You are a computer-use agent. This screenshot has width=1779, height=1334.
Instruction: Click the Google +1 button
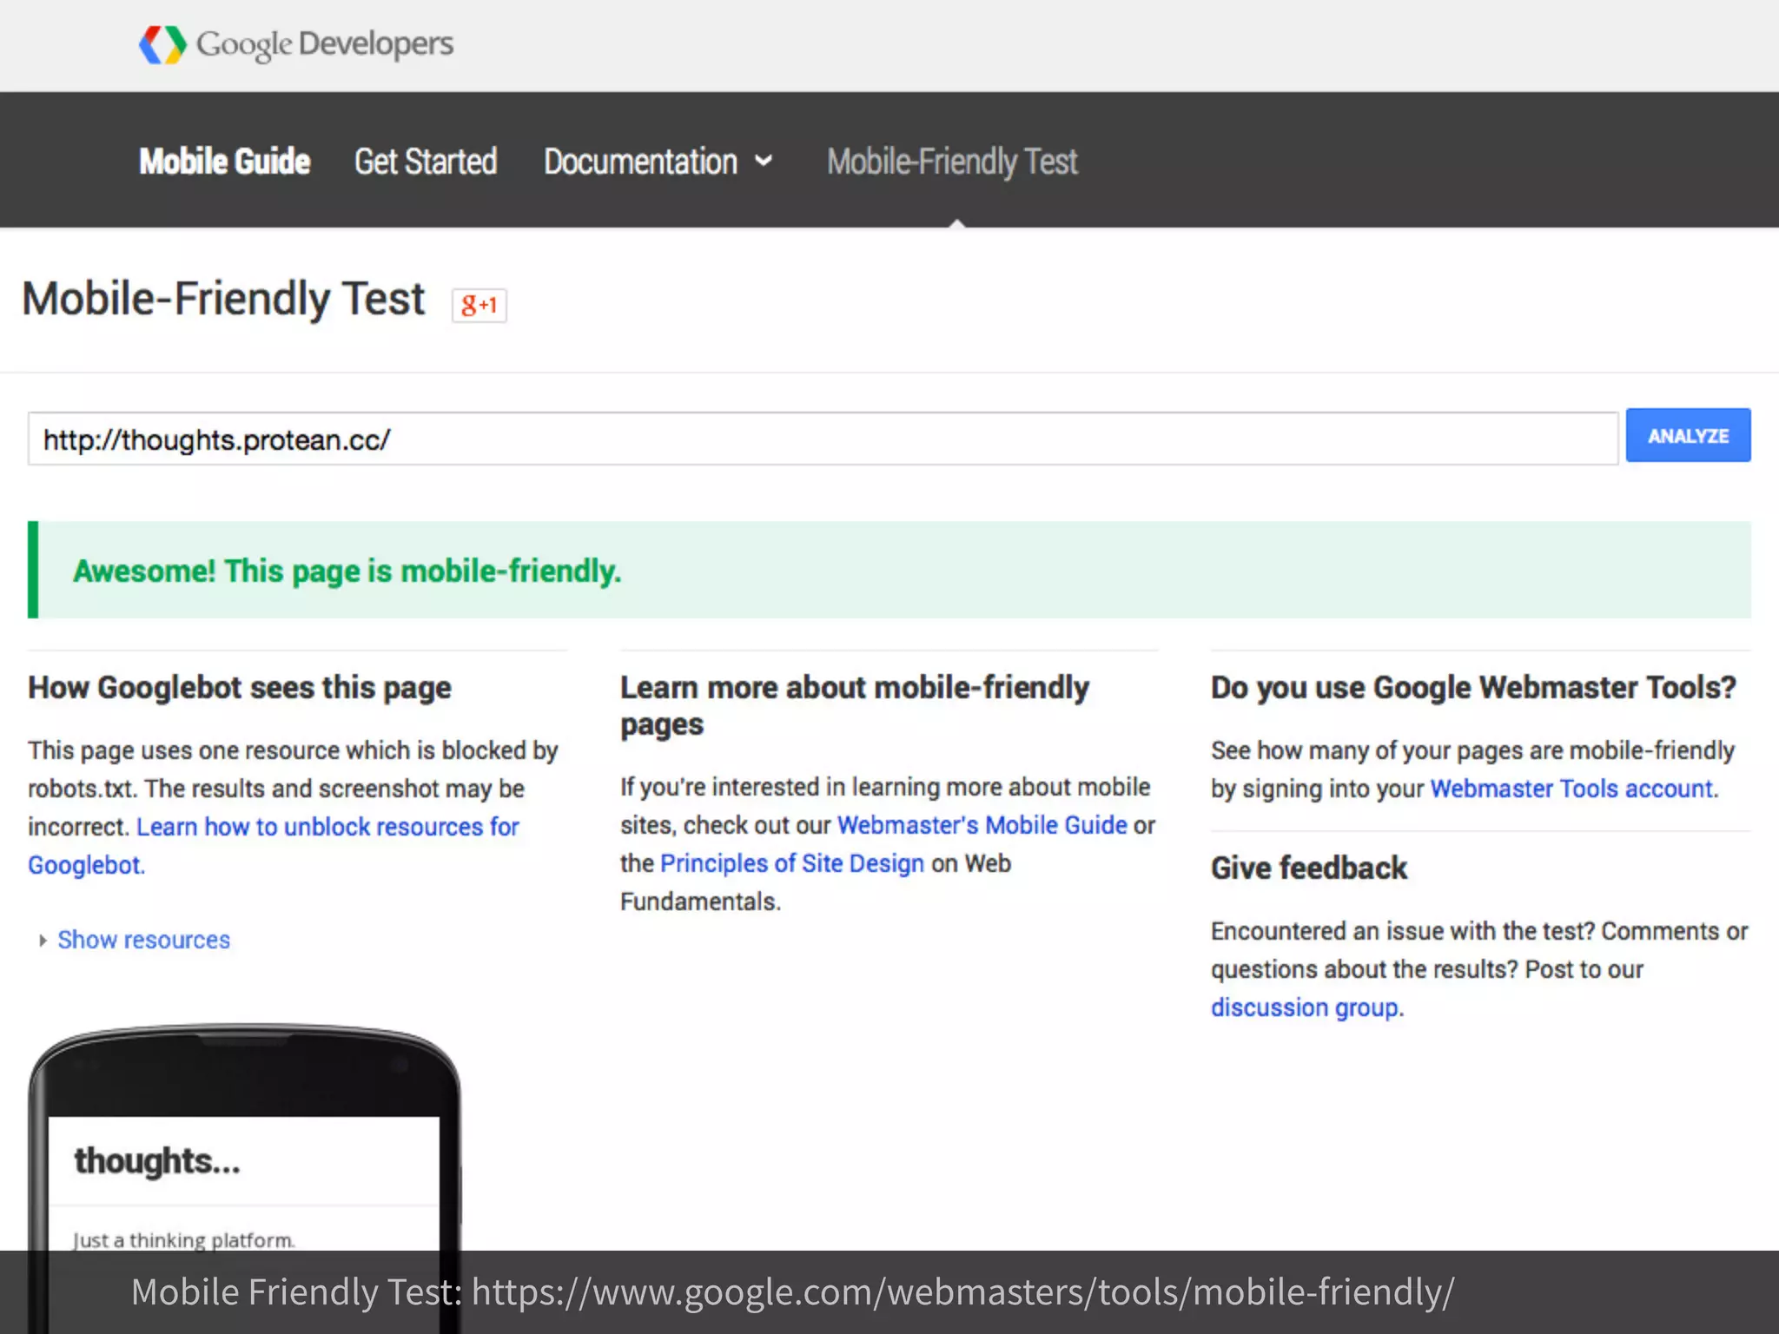pos(479,305)
